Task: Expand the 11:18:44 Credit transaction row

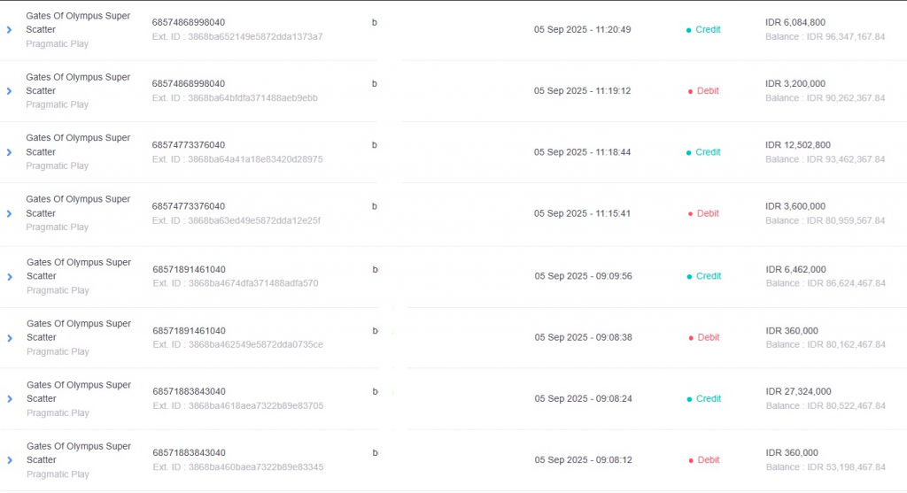Action: [9, 152]
